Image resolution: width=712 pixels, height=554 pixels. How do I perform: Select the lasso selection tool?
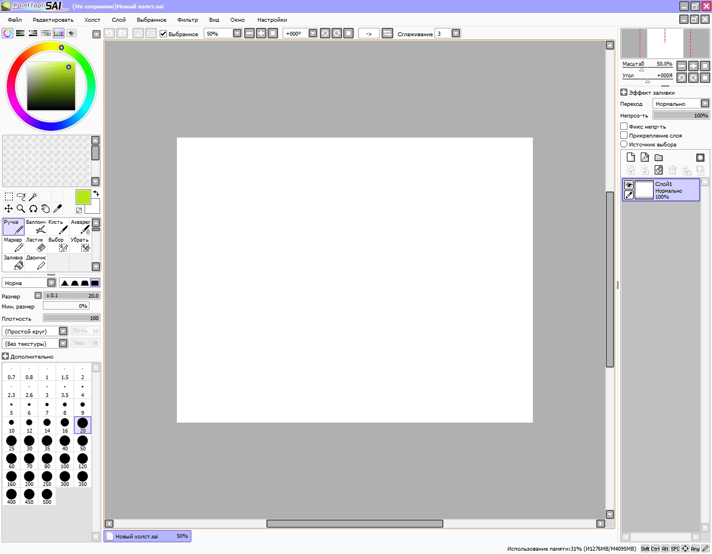(x=21, y=197)
